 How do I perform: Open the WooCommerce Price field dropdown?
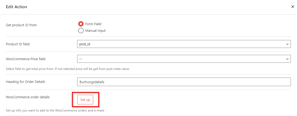pos(184,59)
